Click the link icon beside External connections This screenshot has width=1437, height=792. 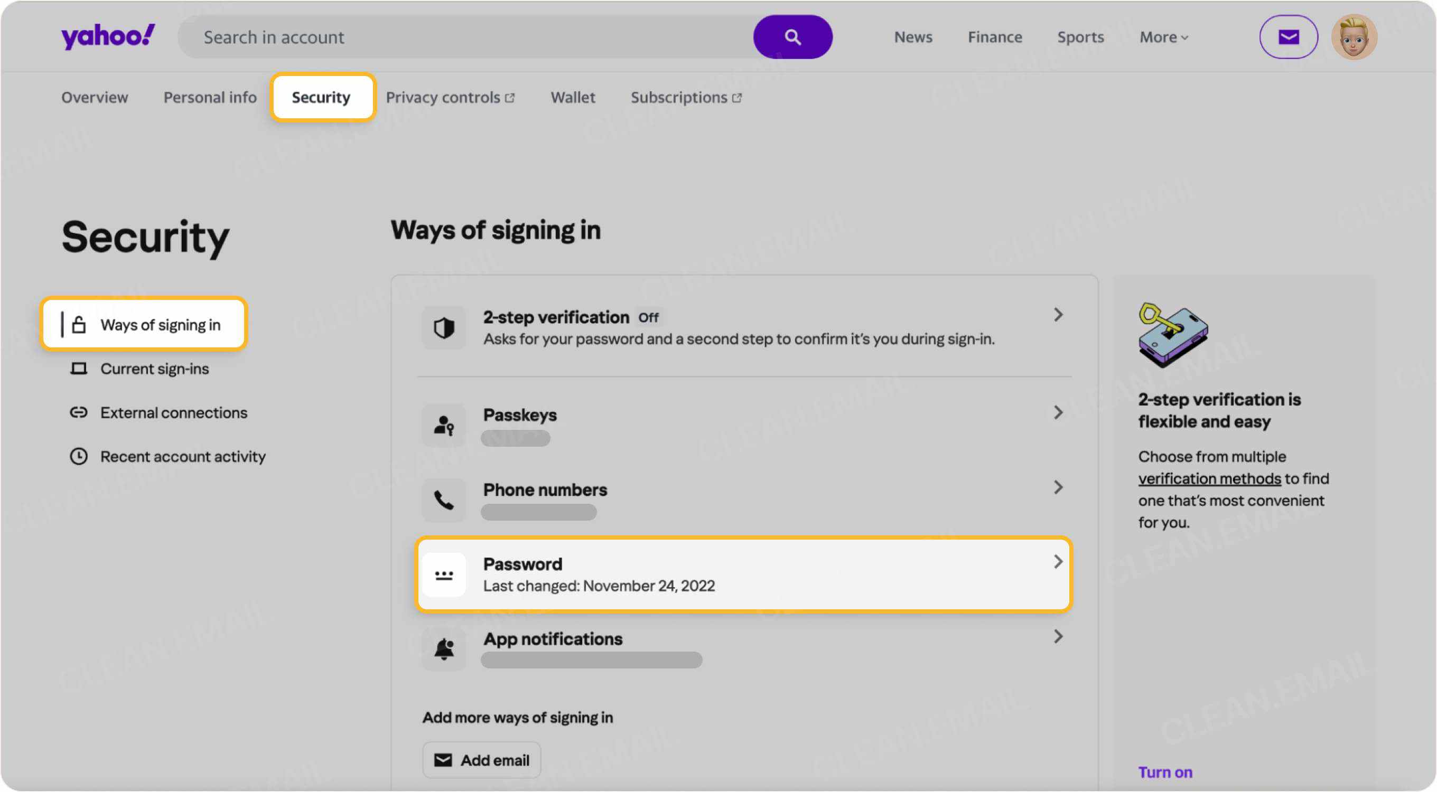(x=79, y=412)
